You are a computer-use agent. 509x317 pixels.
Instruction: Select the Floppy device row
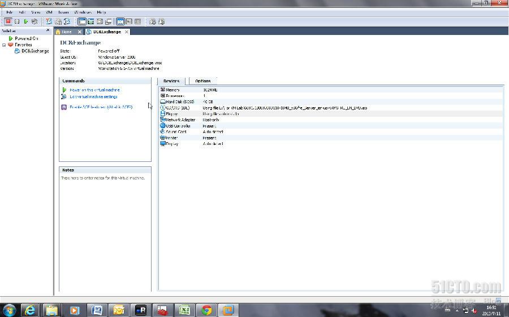click(331, 113)
